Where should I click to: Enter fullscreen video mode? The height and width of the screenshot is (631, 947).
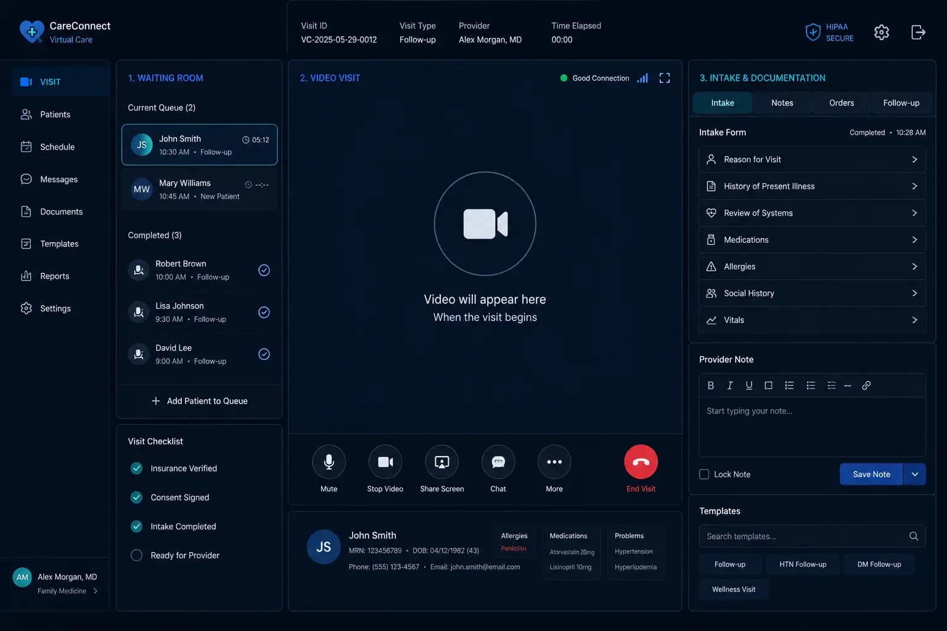(x=665, y=78)
